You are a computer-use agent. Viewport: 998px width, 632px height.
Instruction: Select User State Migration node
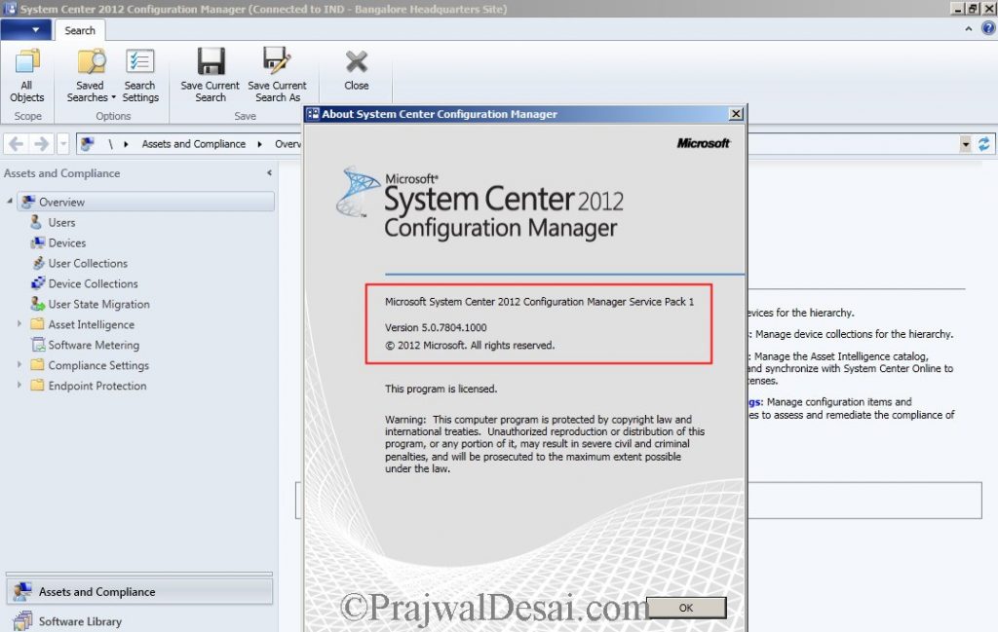[x=98, y=304]
